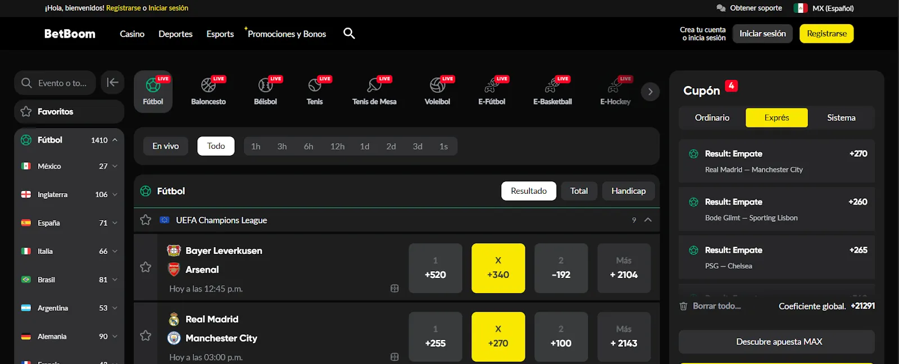Open the Deportes menu
This screenshot has width=899, height=364.
[175, 34]
